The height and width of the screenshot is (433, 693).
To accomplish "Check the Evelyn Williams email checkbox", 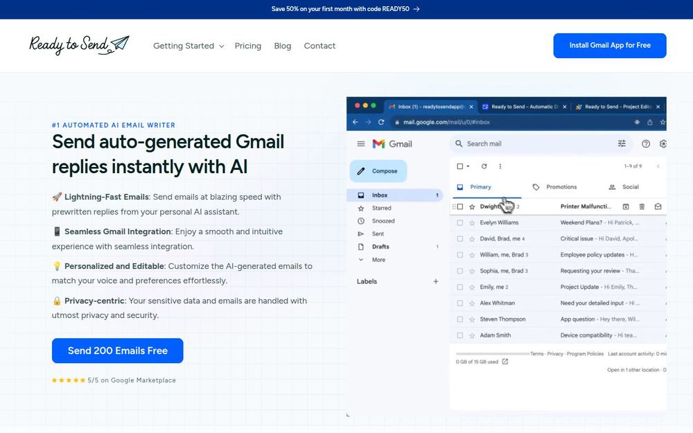I will tap(460, 222).
